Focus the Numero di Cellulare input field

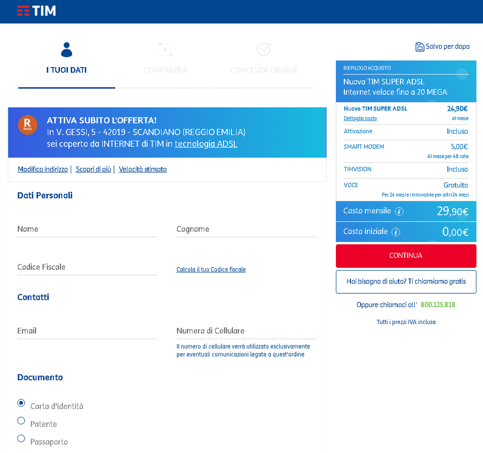(247, 331)
